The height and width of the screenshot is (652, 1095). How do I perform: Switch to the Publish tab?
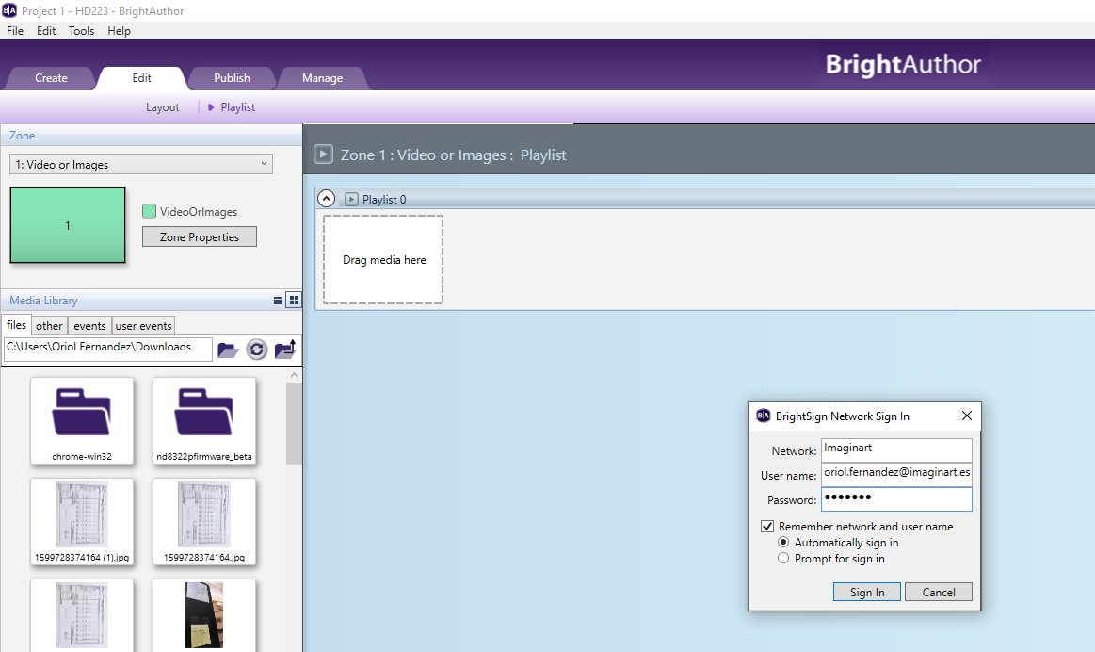232,78
